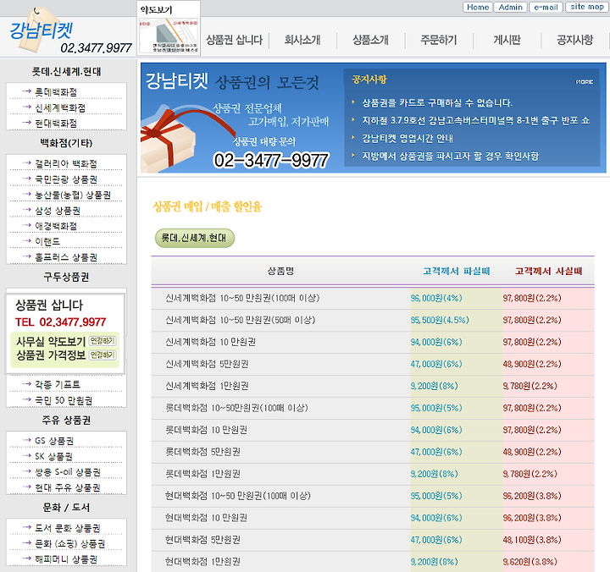Open 현대 주유 상품권 sidebar link
Viewport: 610px width, 572px height.
68,487
